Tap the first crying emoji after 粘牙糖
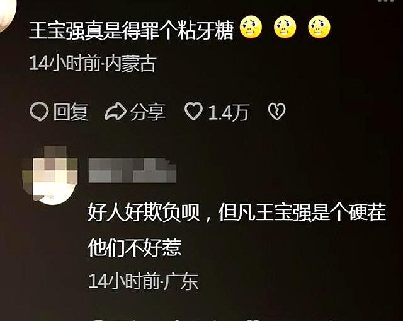The height and width of the screenshot is (321, 403). [251, 27]
